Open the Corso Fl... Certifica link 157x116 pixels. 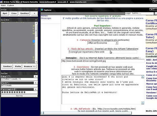point(151,22)
